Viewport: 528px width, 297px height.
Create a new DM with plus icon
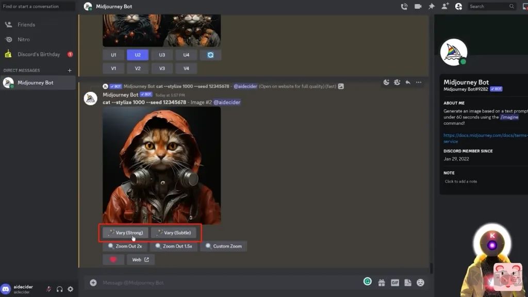tap(70, 71)
